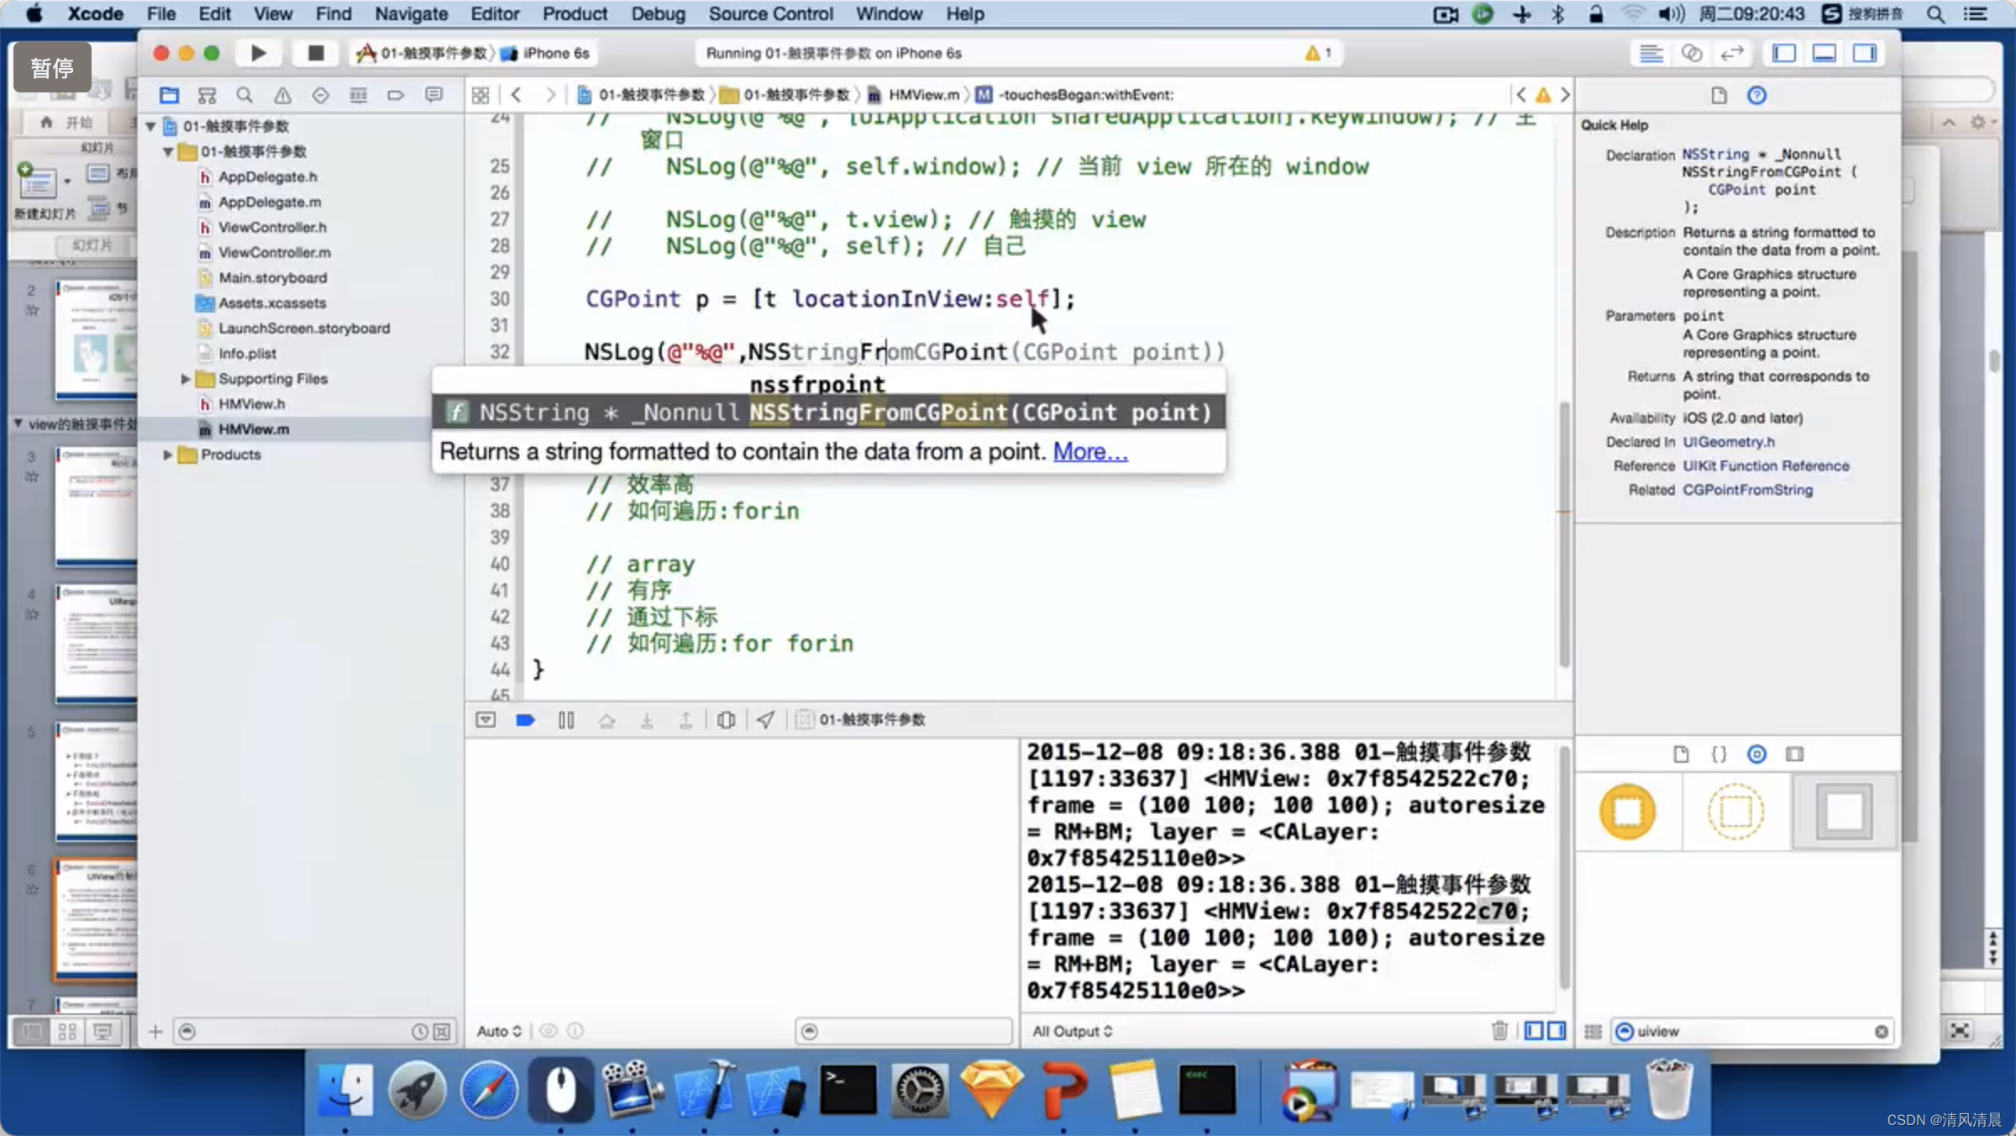Click the step-out debug control icon
This screenshot has width=2016, height=1136.
coord(687,719)
